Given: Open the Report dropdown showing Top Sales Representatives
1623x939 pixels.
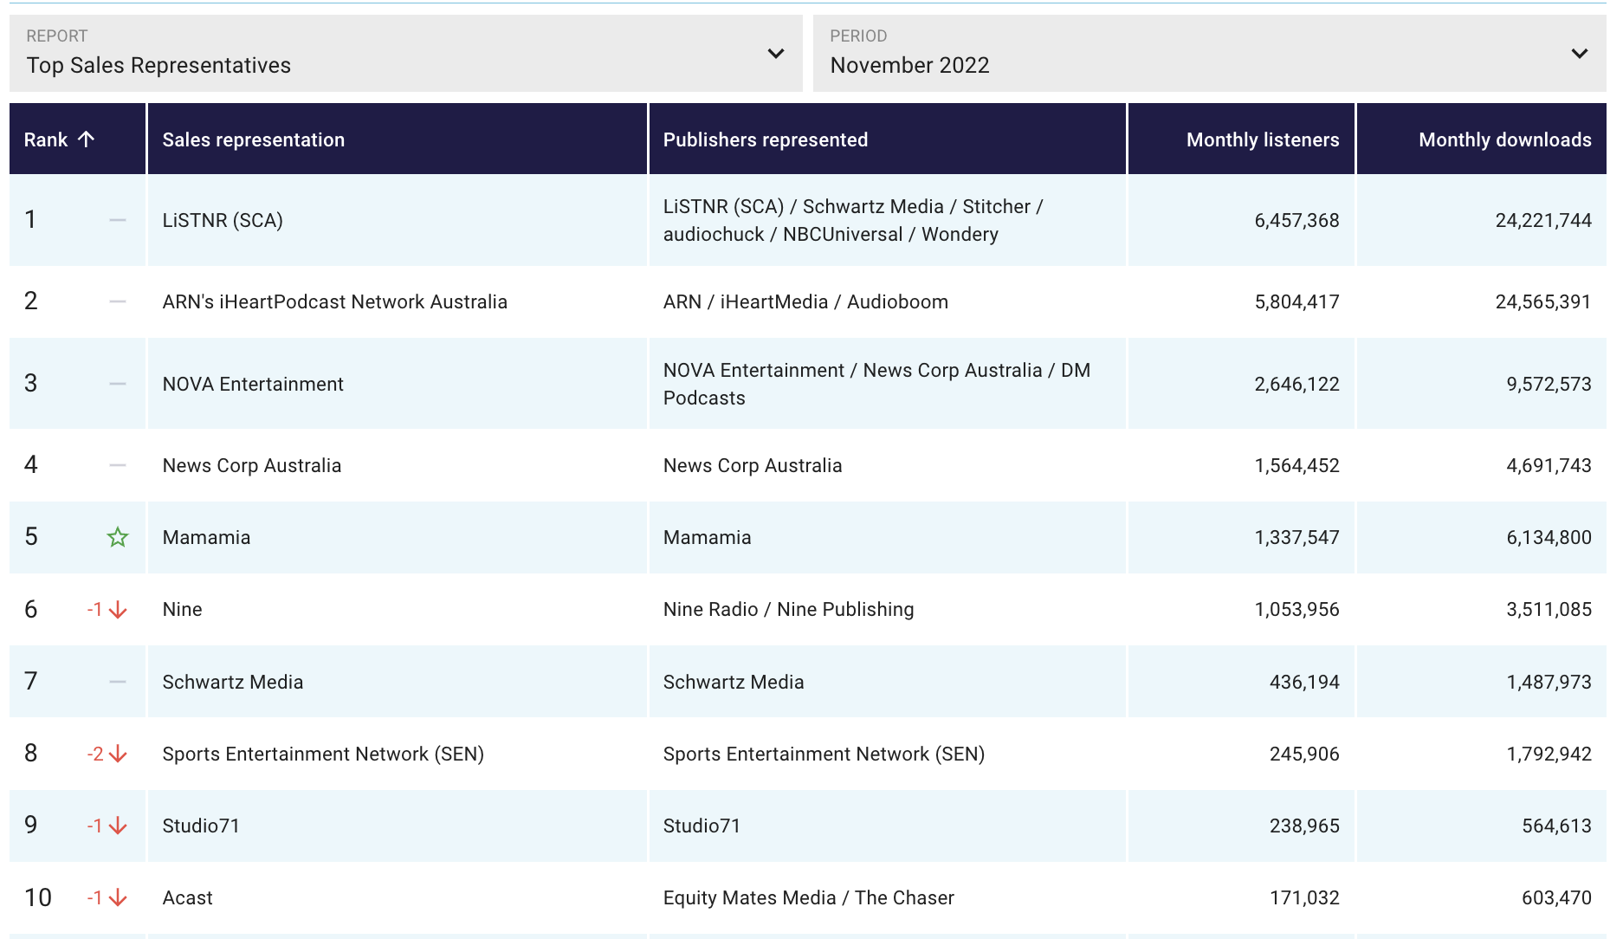Looking at the screenshot, I should [405, 53].
